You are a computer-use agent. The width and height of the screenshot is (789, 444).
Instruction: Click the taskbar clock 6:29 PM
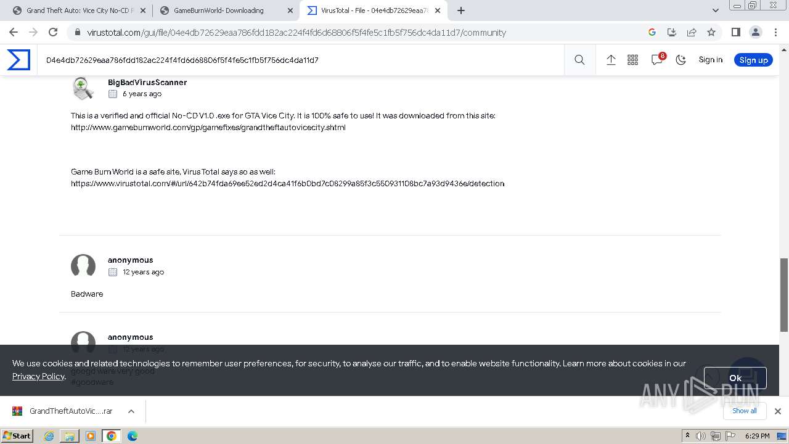coord(757,436)
